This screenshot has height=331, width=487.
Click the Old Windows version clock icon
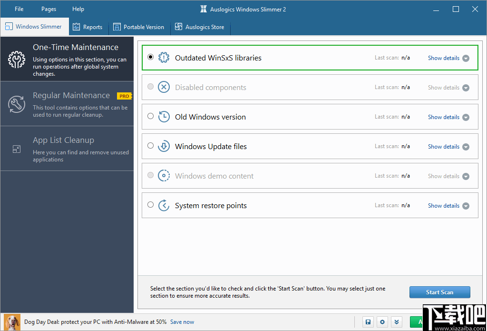(x=164, y=116)
